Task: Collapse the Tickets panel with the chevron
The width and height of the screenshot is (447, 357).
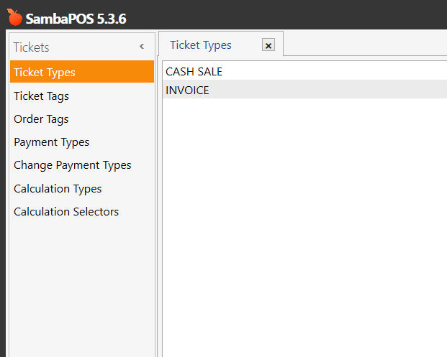Action: (x=142, y=47)
